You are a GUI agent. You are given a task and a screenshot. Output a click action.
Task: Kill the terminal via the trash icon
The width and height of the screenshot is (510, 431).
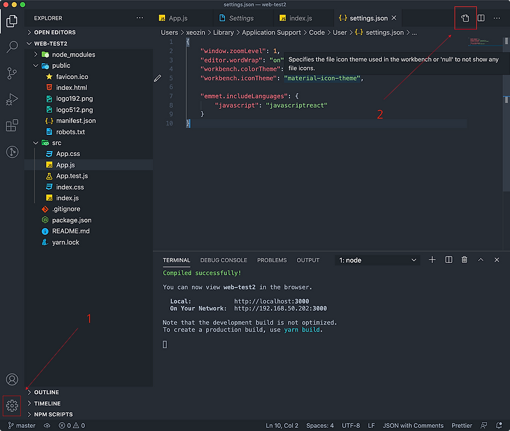[x=464, y=260]
